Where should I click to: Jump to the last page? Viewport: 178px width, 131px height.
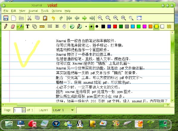pos(92,18)
